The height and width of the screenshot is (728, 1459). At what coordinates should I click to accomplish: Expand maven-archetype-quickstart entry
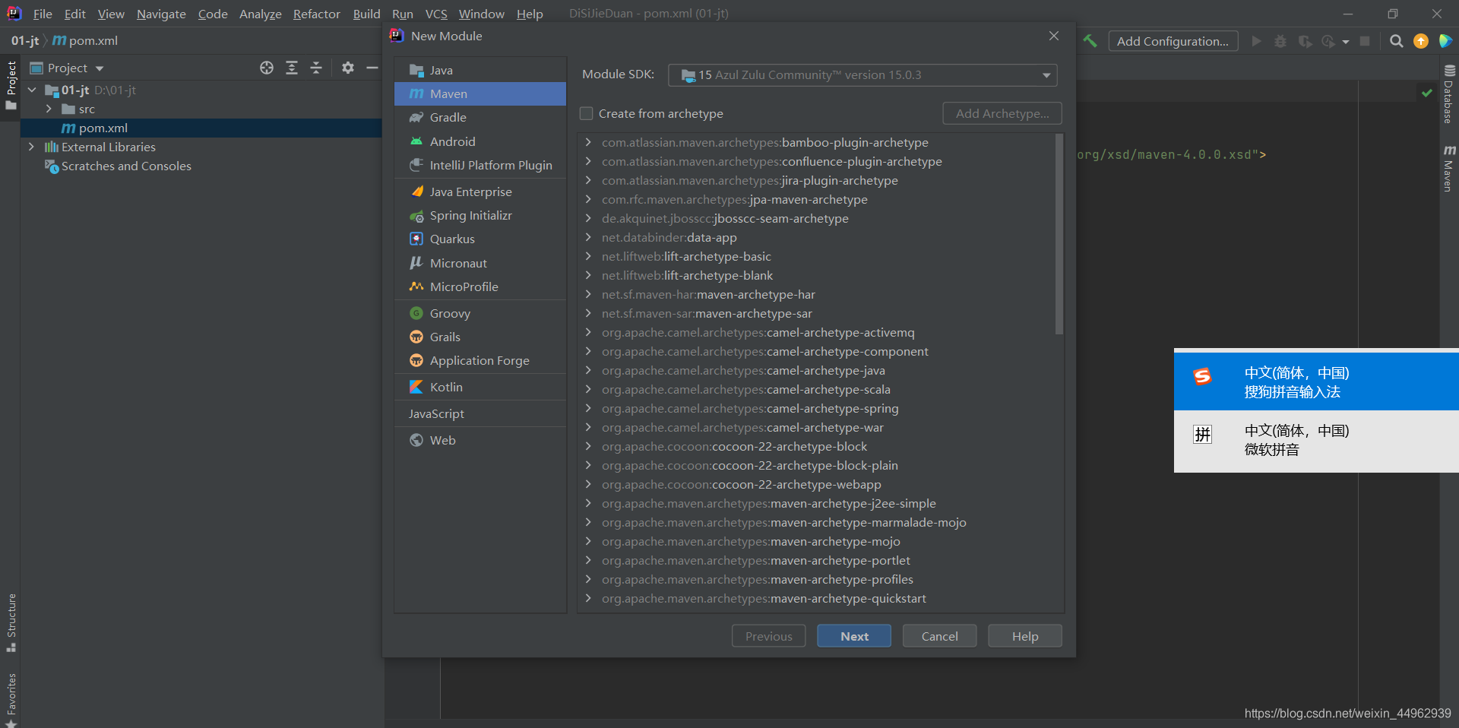[x=588, y=598]
